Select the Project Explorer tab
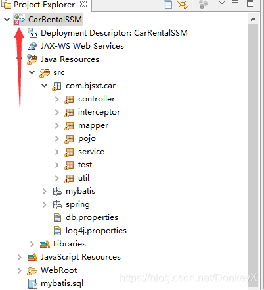 pos(44,5)
